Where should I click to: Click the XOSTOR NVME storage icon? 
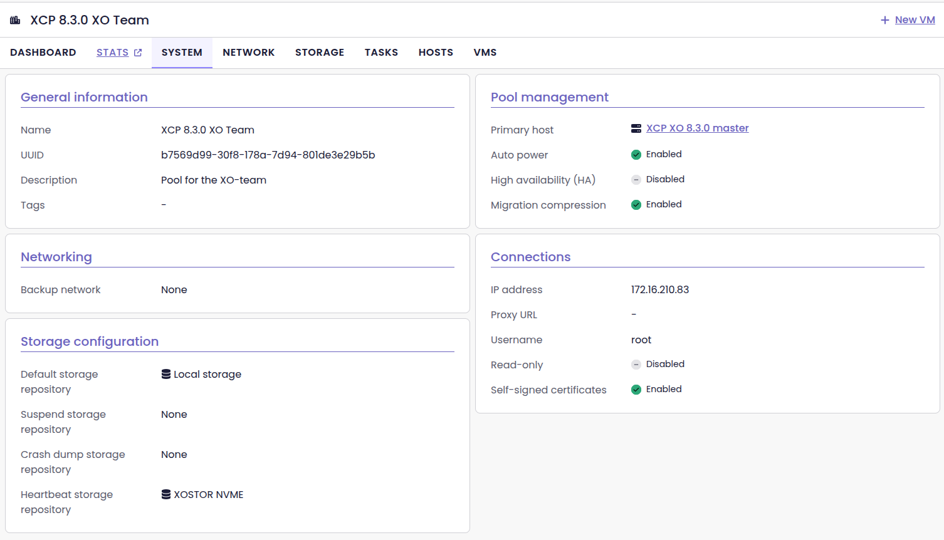point(166,494)
